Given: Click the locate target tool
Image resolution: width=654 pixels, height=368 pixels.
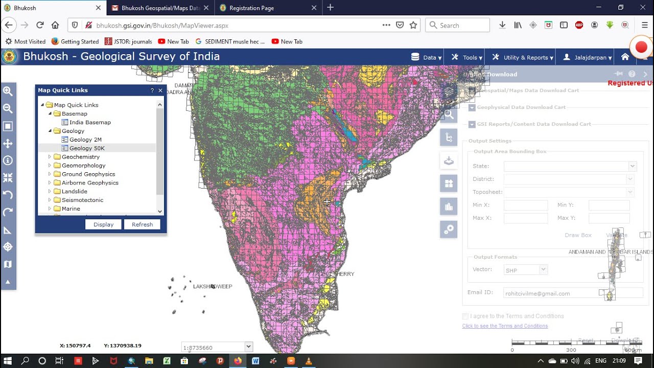Looking at the screenshot, I should click(x=8, y=247).
